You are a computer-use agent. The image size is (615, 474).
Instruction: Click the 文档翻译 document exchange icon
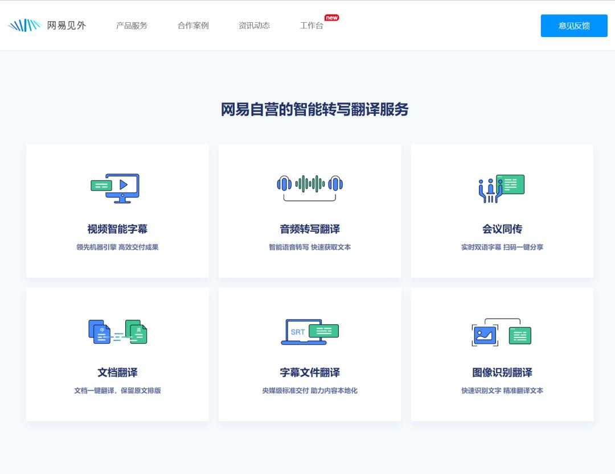[117, 332]
